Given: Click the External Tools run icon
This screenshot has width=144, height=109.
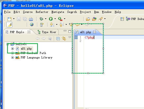Looking at the screenshot, I should point(60,19).
